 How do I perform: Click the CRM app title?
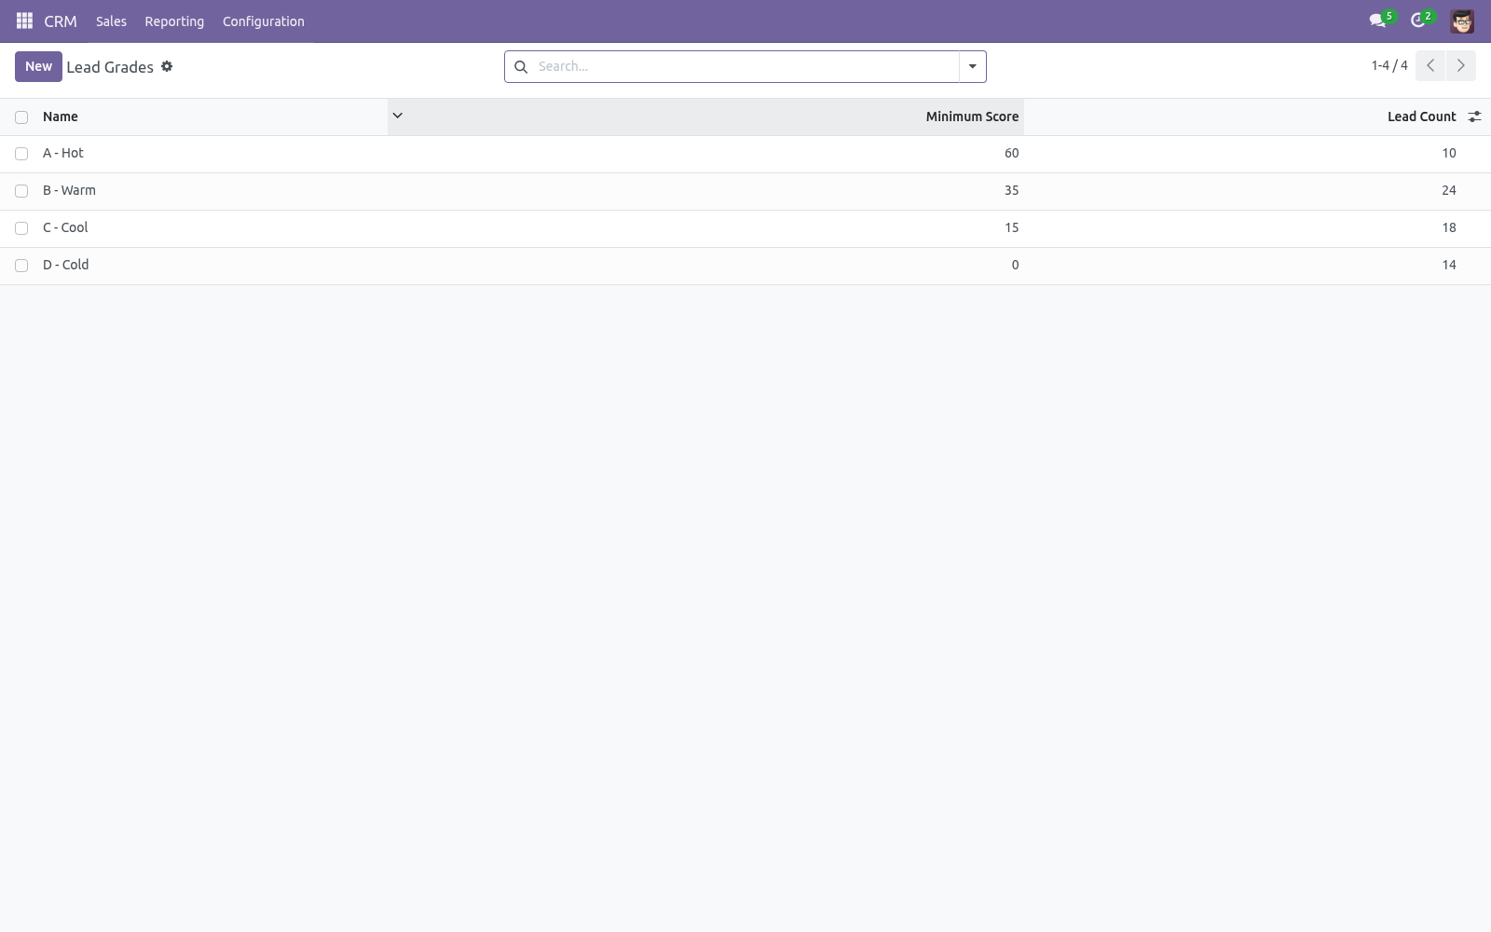click(x=61, y=21)
